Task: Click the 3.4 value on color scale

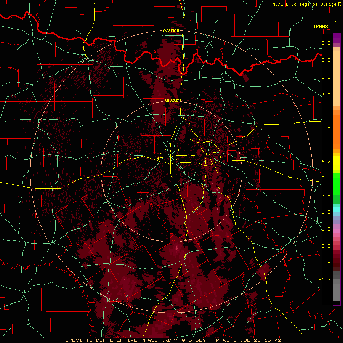Action: pyautogui.click(x=326, y=178)
